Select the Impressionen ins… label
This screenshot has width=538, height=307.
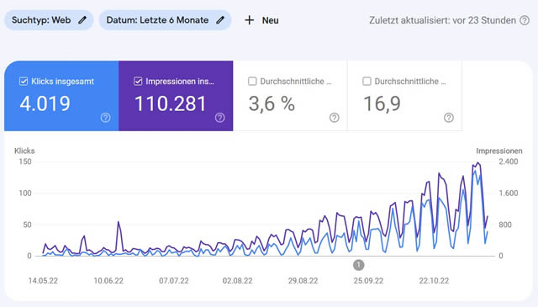pos(180,82)
